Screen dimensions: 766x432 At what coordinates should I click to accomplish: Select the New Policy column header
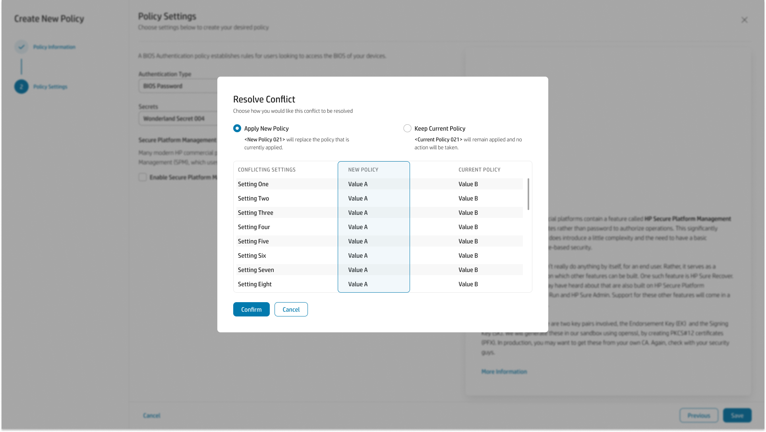point(363,170)
